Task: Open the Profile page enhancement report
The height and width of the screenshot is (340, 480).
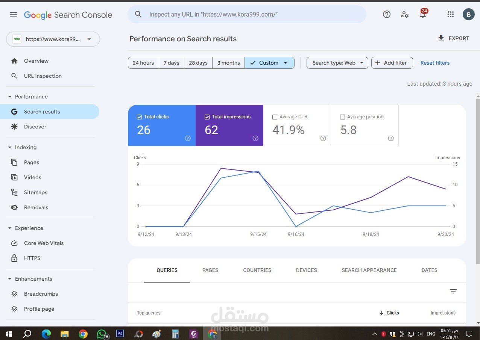Action: pos(50,309)
